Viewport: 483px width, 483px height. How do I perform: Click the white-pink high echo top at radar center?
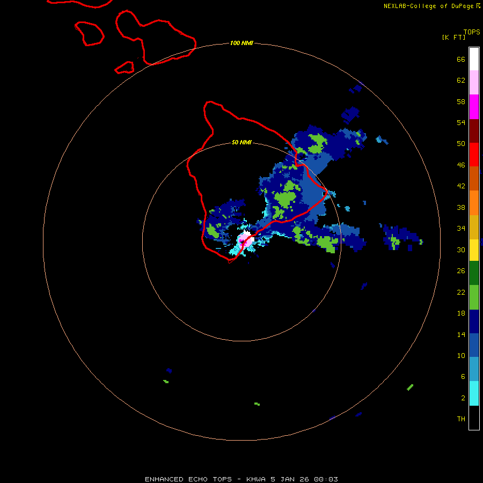pyautogui.click(x=245, y=239)
